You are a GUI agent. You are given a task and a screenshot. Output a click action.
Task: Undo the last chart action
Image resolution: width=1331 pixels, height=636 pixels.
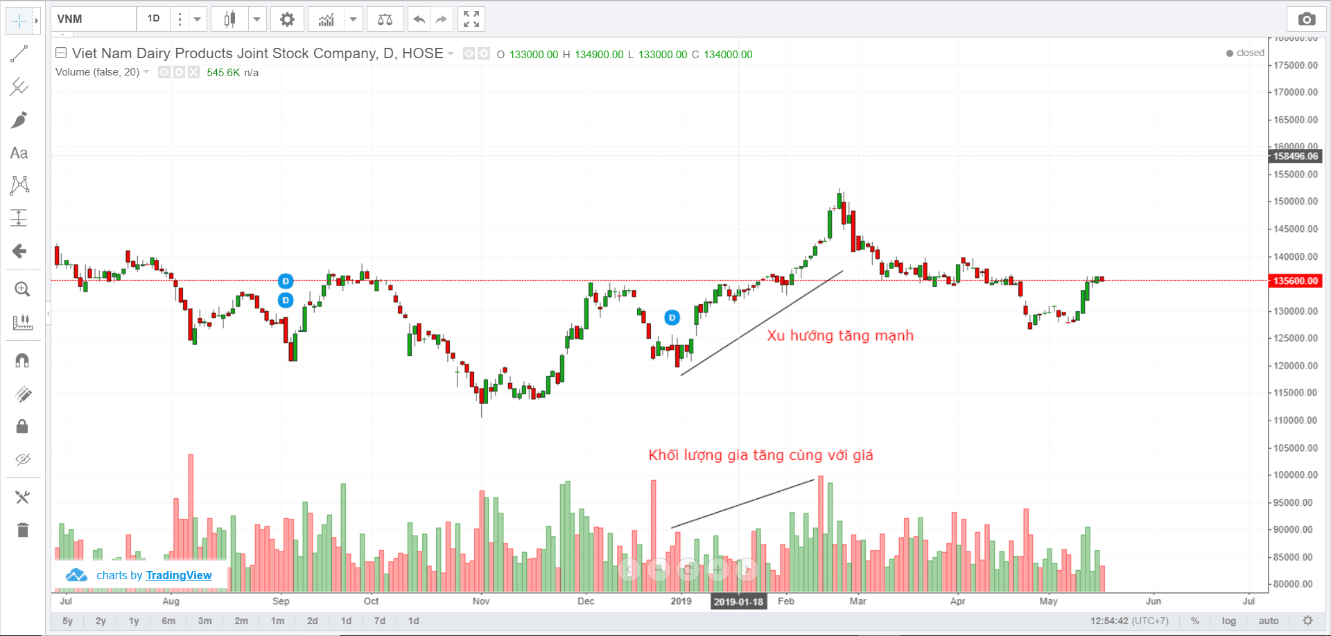click(x=419, y=19)
